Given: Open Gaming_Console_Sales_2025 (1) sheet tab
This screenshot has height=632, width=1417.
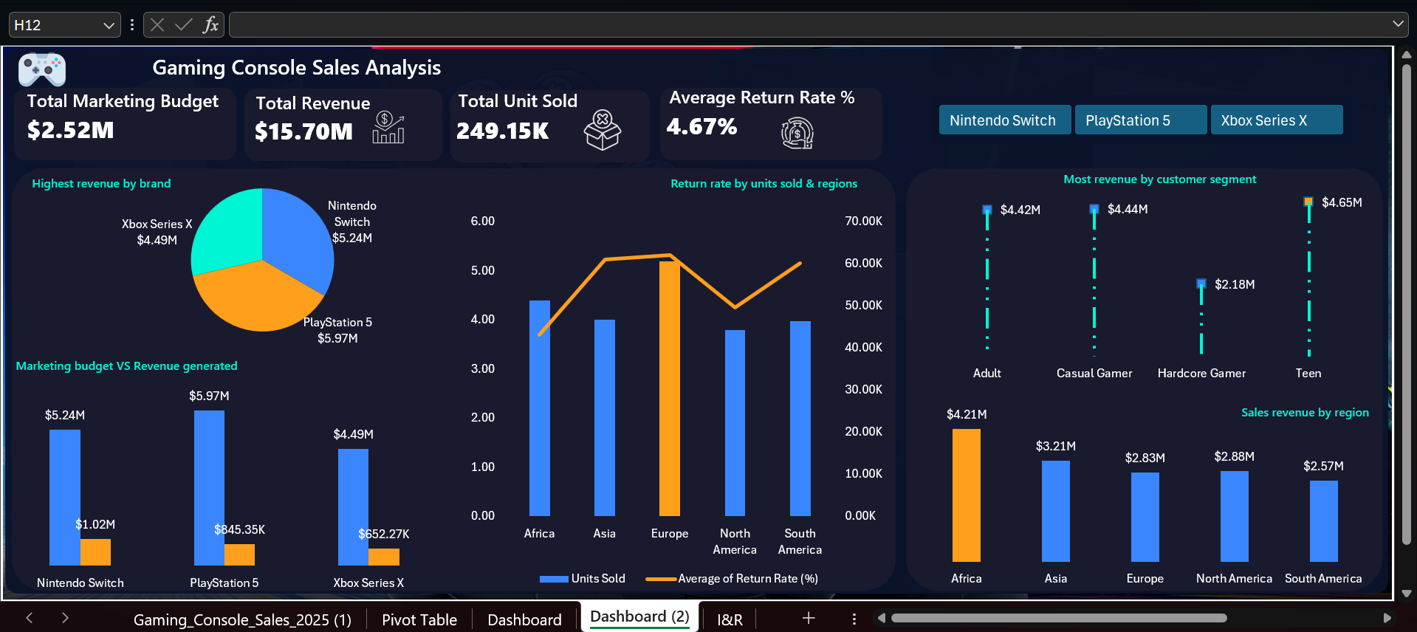Looking at the screenshot, I should coord(242,619).
